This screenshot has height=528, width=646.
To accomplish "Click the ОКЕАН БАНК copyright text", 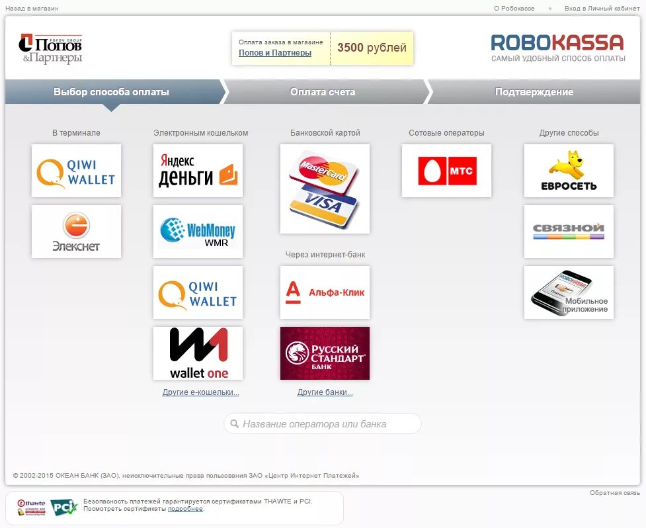I will pos(186,476).
